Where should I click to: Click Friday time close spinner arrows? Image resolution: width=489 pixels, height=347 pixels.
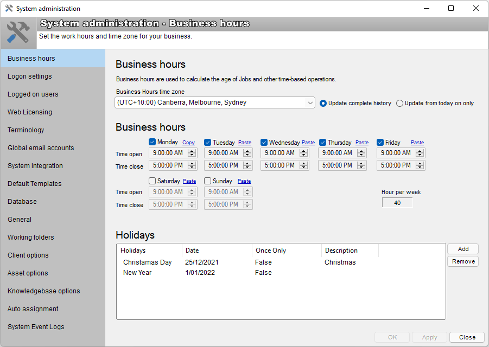(x=420, y=165)
